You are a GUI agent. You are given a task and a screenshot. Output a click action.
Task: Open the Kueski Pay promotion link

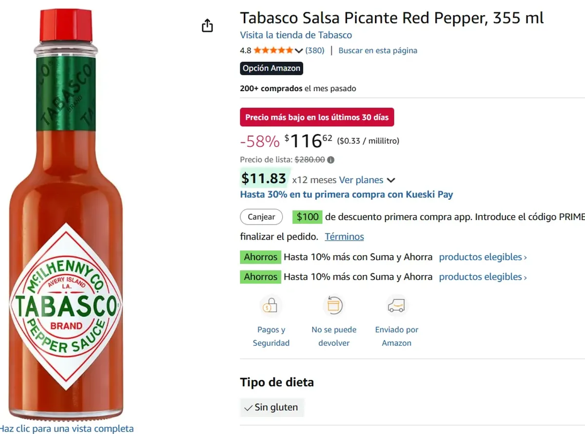point(346,194)
